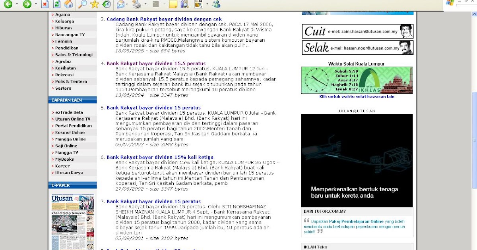Open result 7 'Bank Rakyat bayar dividen 15 peratus'
477x250 pixels.
[153, 202]
